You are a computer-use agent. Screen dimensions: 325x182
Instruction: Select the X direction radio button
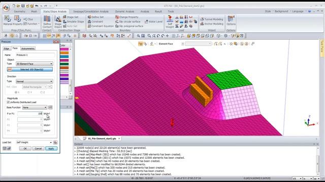pos(16,92)
